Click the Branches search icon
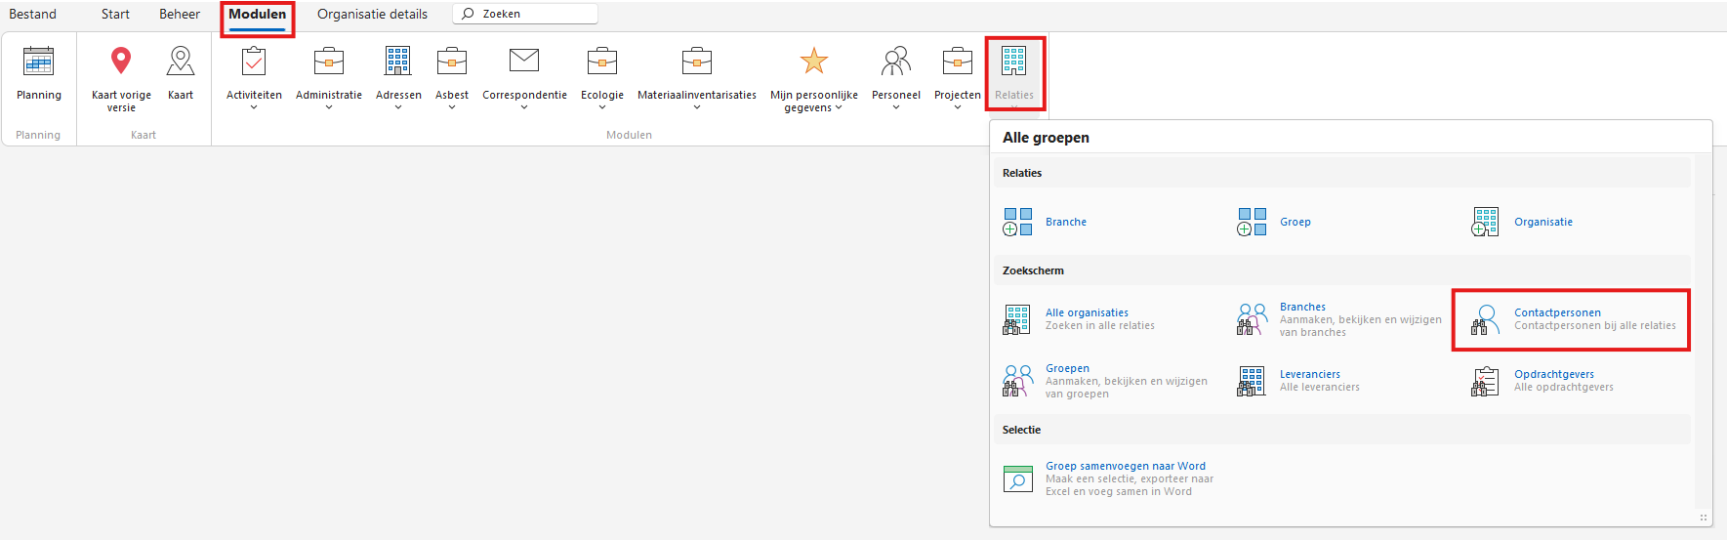The width and height of the screenshot is (1727, 540). pos(1252,319)
